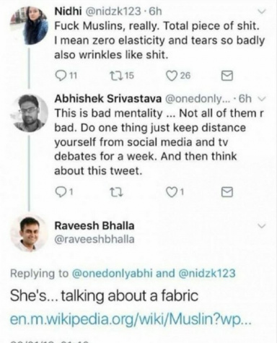277x343 pixels.
Task: Send Nidhi's tweet via direct message
Action: [x=227, y=76]
